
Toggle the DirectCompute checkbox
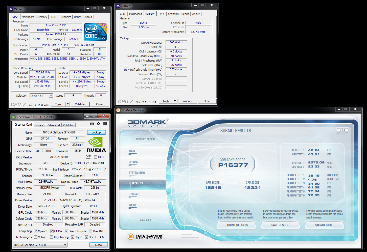(x=66, y=231)
